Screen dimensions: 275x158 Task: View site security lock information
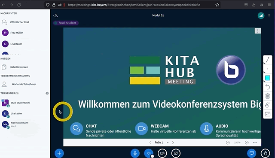coord(54,5)
